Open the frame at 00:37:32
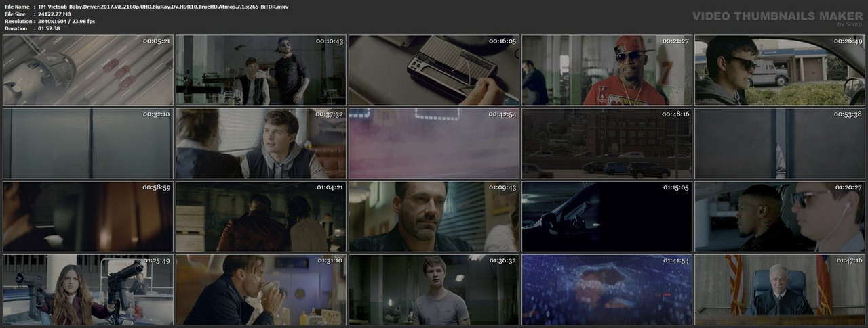The height and width of the screenshot is (328, 868). (x=261, y=143)
